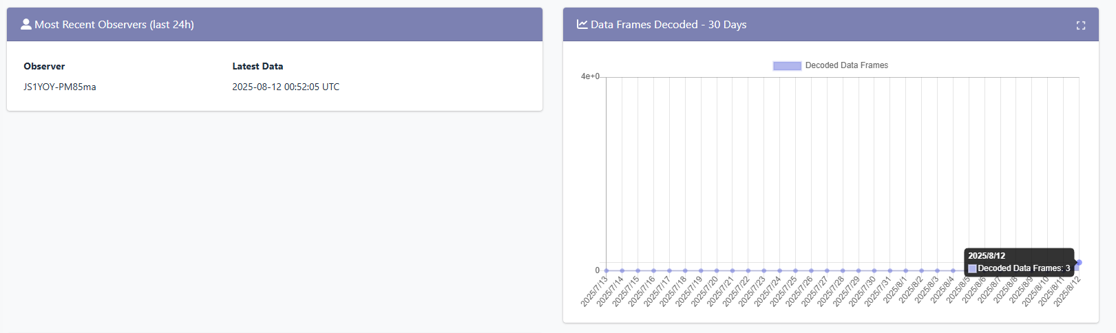
Task: Click the 2025/7/23 x-axis date label
Action: (751, 291)
